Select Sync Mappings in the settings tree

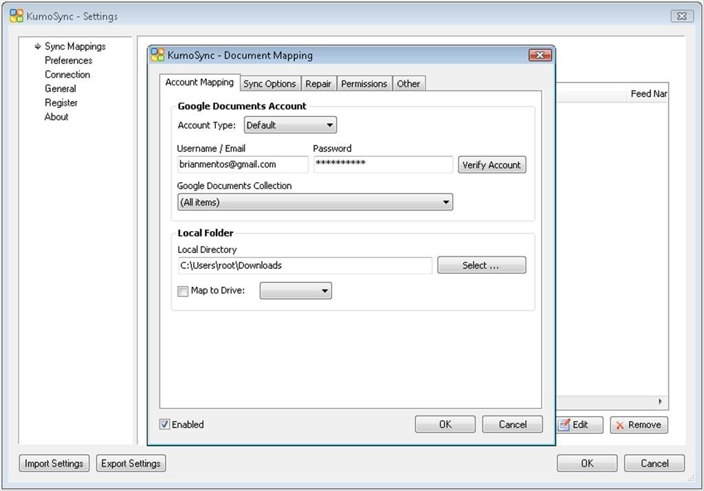point(75,46)
